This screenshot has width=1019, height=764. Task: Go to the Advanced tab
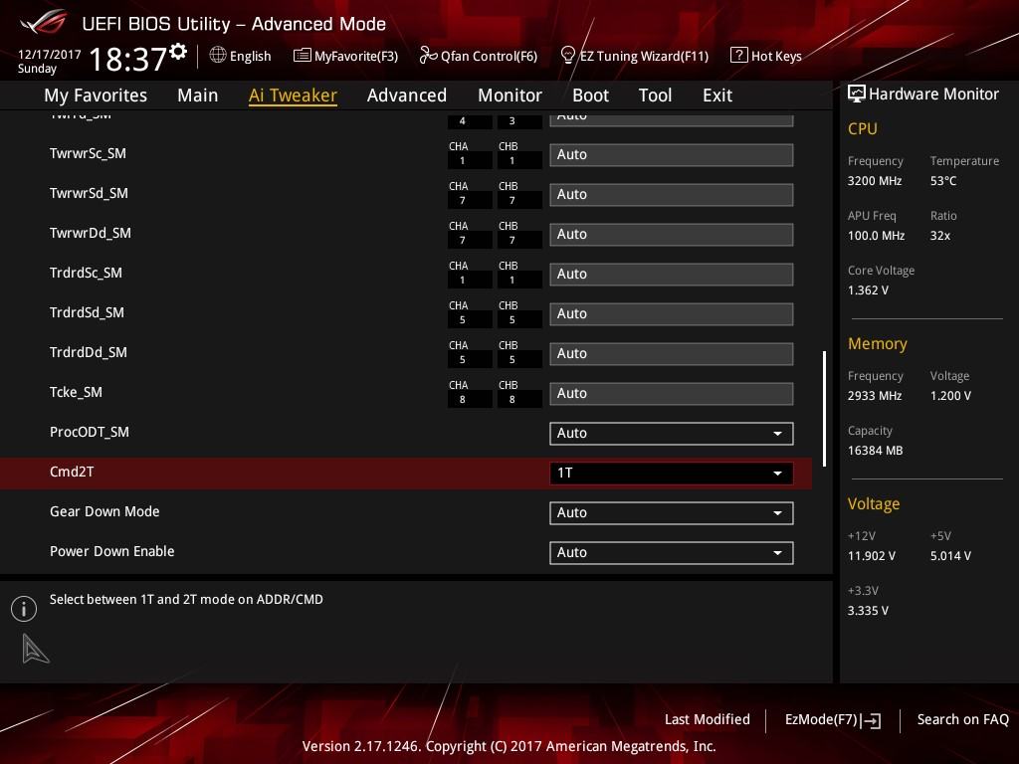coord(407,95)
